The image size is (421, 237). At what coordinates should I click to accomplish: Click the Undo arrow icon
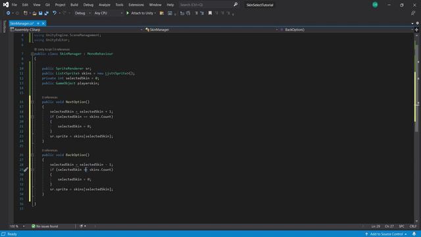(55, 13)
